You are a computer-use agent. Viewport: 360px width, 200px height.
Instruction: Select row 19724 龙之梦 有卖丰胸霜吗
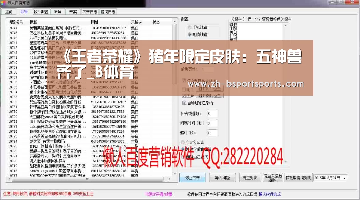coord(89,142)
